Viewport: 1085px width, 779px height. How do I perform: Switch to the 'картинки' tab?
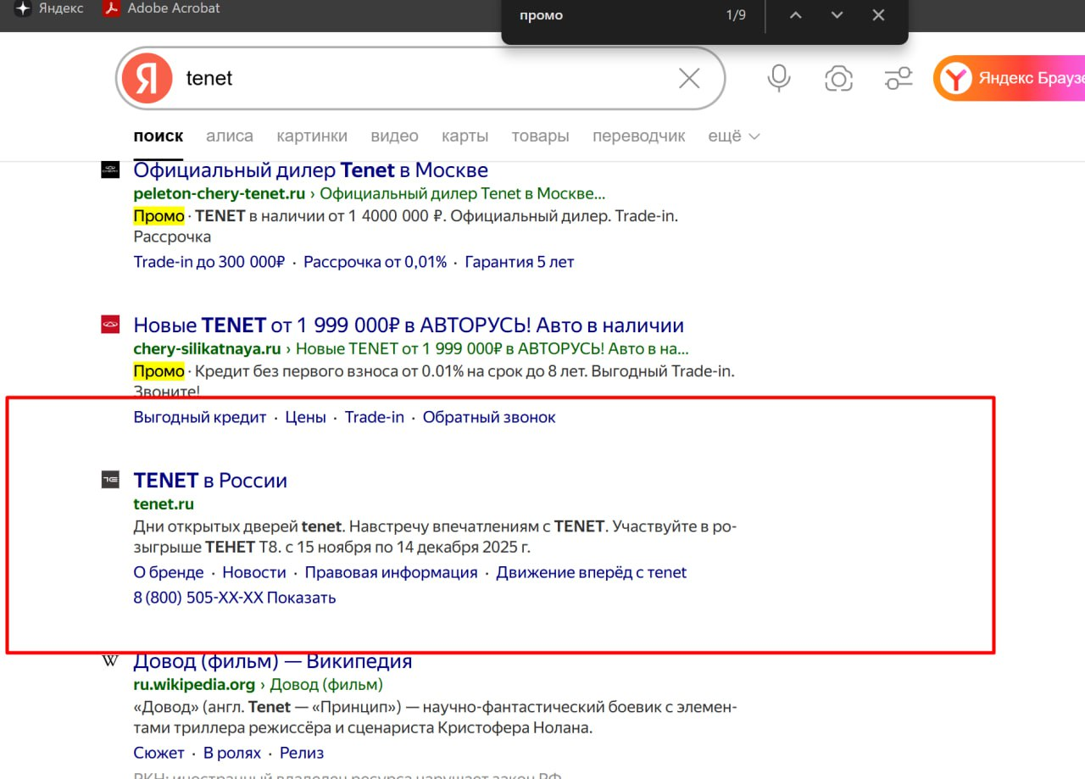tap(312, 136)
